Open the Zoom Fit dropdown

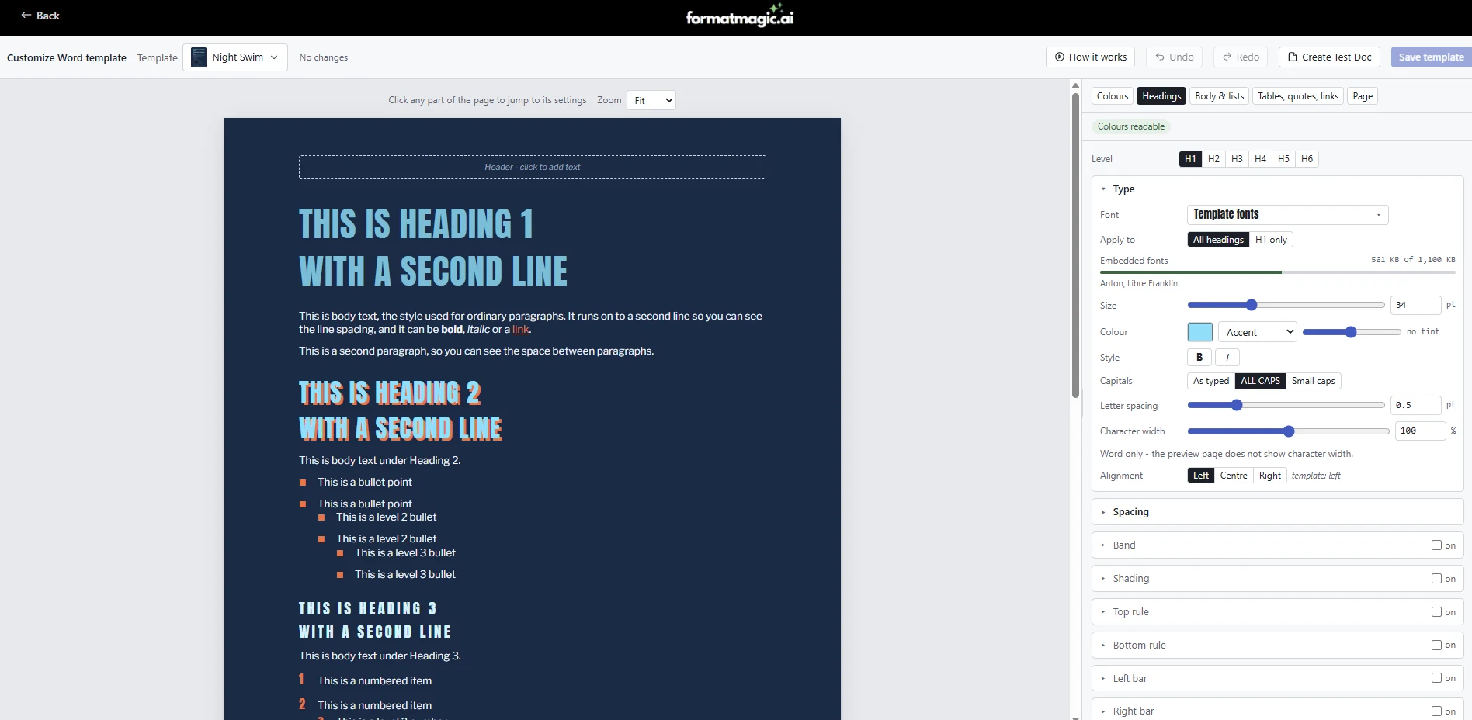point(651,100)
